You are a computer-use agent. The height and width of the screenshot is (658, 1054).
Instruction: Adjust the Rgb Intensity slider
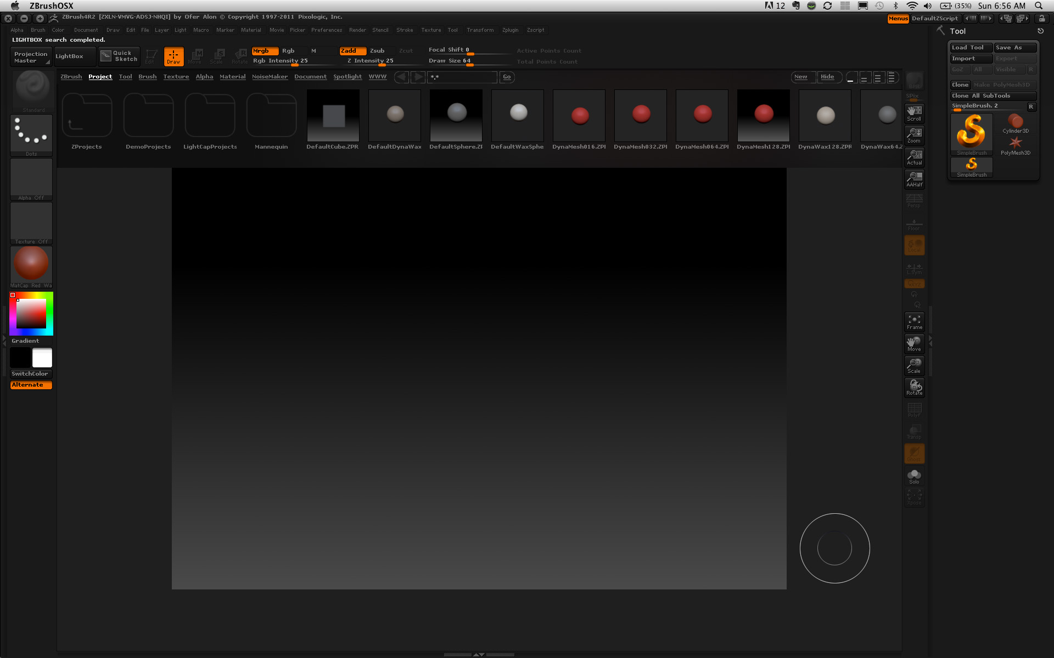click(x=294, y=61)
